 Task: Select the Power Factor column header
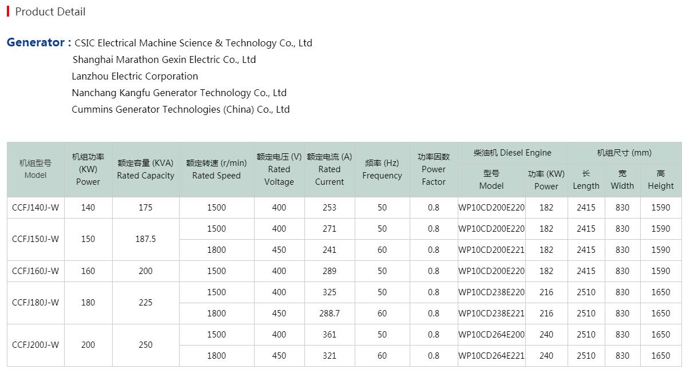click(x=434, y=169)
